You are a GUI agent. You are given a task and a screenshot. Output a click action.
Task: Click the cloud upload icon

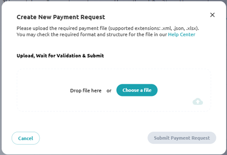point(198,101)
